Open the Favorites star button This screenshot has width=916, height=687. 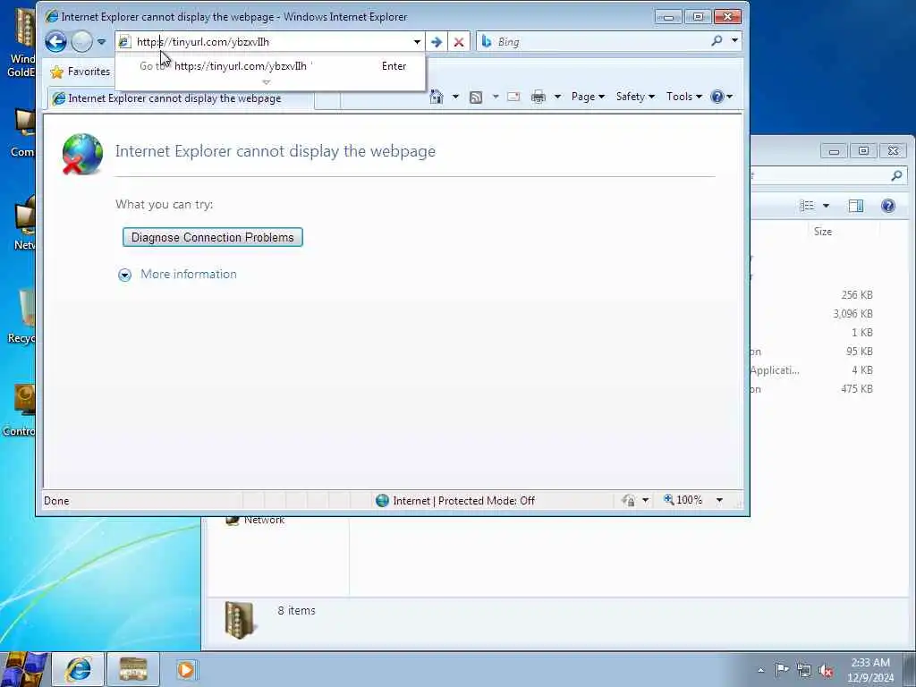[80, 72]
